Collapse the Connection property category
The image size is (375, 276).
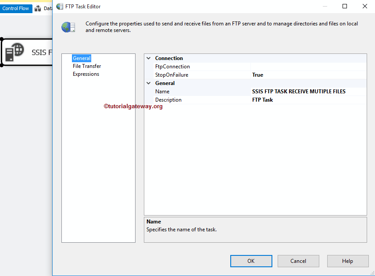148,58
